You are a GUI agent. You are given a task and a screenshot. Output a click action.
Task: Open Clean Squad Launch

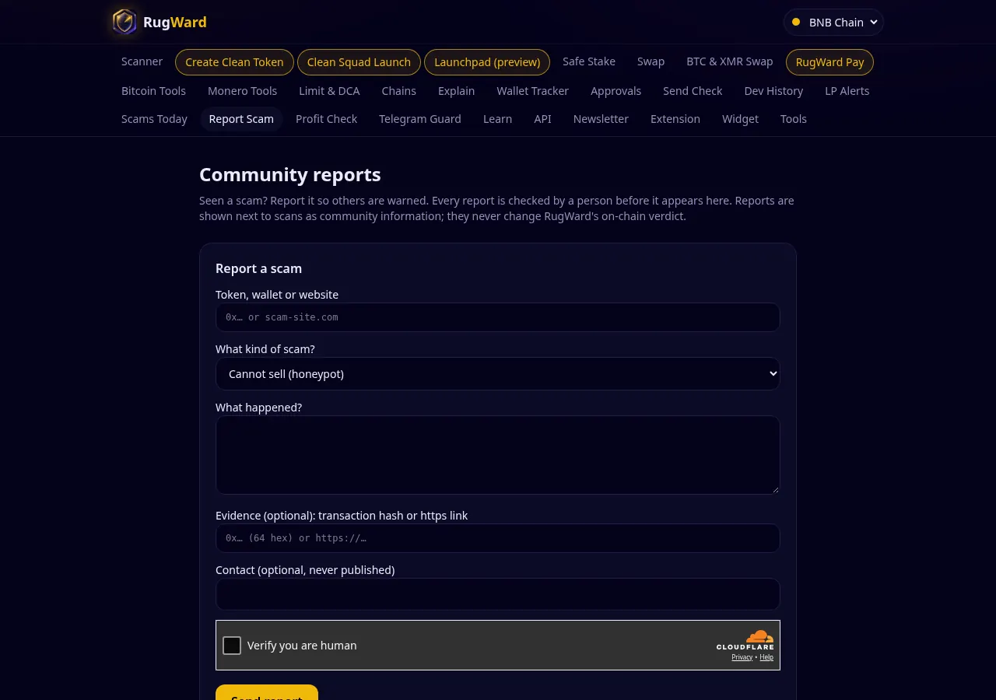pyautogui.click(x=359, y=62)
